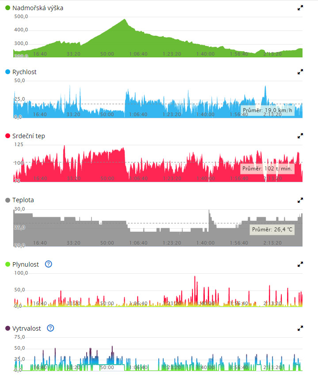The width and height of the screenshot is (318, 381).
Task: Click the Nadmořská výška chart title
Action: point(38,8)
